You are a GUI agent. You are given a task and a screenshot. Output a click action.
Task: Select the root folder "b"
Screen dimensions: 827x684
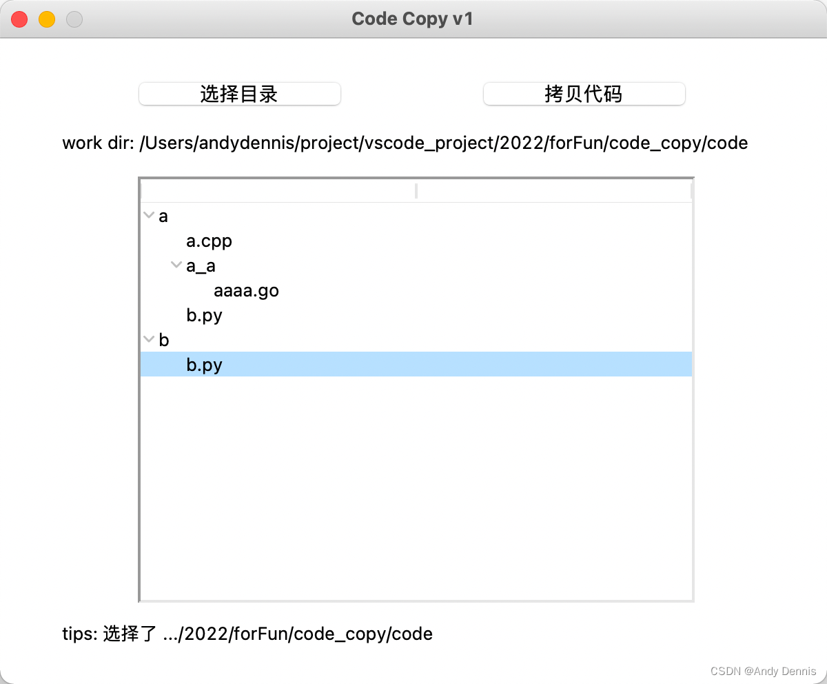coord(163,339)
